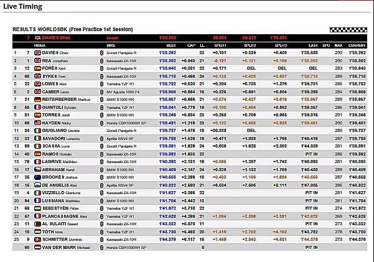Screen dimensions: 374x262
Task: Click the Dutch flag beside VAN DER MARK
Action: pyautogui.click(x=37, y=248)
